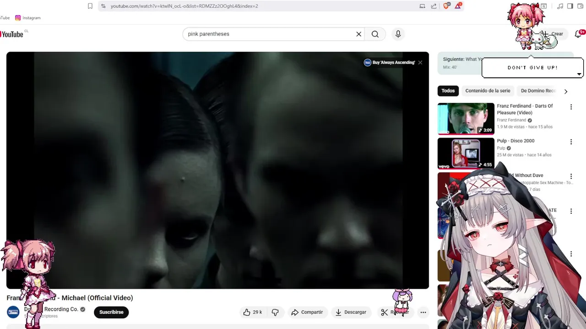This screenshot has width=586, height=329.
Task: Click the Suscribirse button
Action: [111, 312]
